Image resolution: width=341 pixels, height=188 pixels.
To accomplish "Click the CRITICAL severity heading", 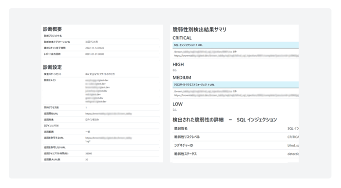I will click(x=182, y=38).
